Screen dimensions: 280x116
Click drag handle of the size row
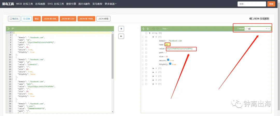point(143,56)
